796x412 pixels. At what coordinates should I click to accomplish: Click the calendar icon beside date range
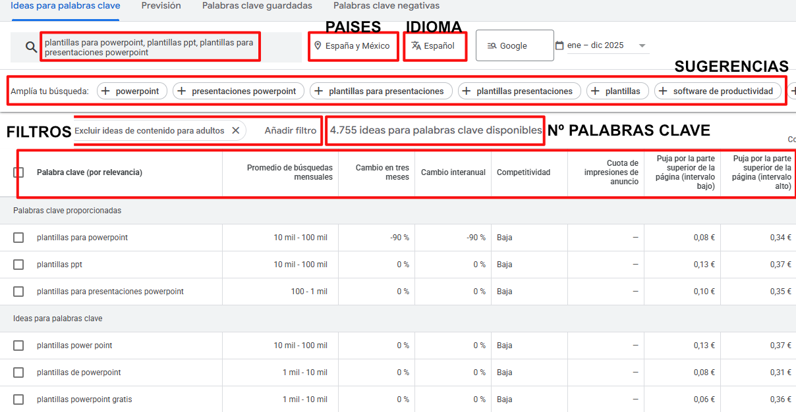(x=559, y=45)
